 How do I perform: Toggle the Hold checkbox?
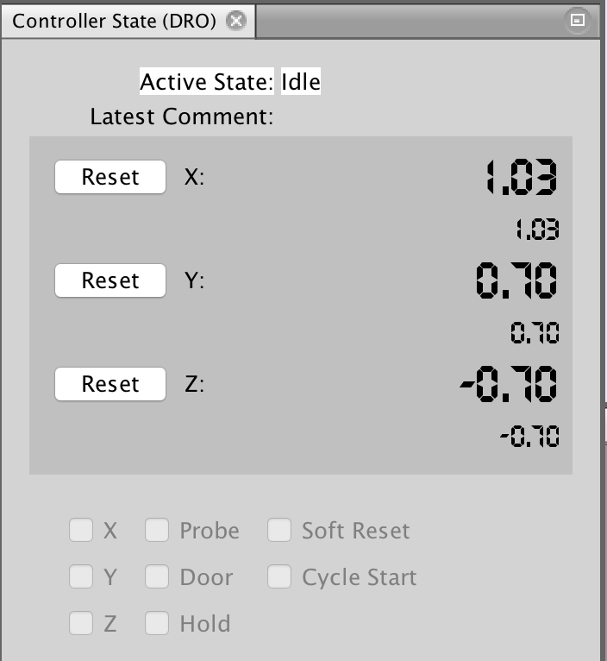coord(157,623)
